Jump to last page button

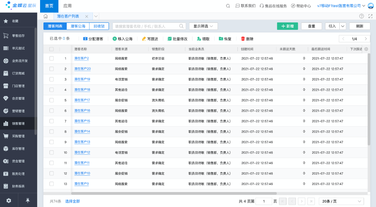[x=311, y=201]
